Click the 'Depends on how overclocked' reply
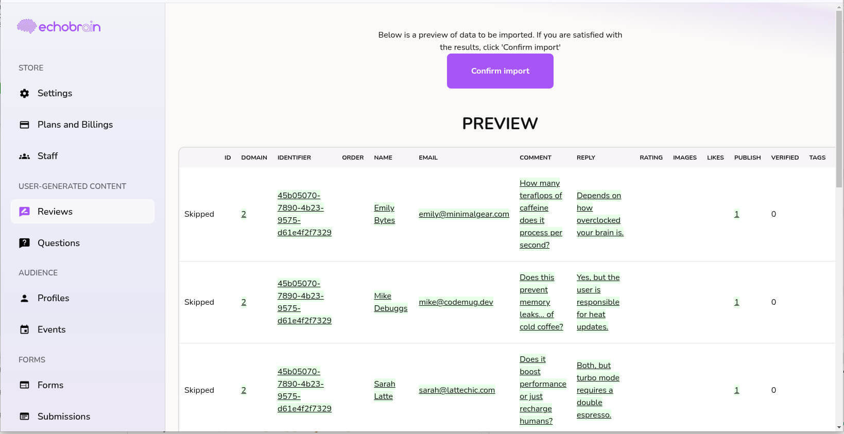Screen dimensions: 844x434 click(x=600, y=214)
